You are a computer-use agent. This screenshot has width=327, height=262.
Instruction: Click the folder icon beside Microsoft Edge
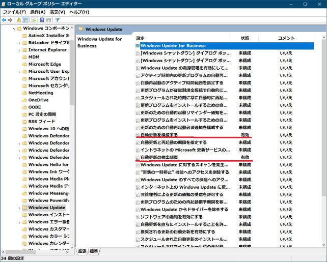(x=24, y=64)
